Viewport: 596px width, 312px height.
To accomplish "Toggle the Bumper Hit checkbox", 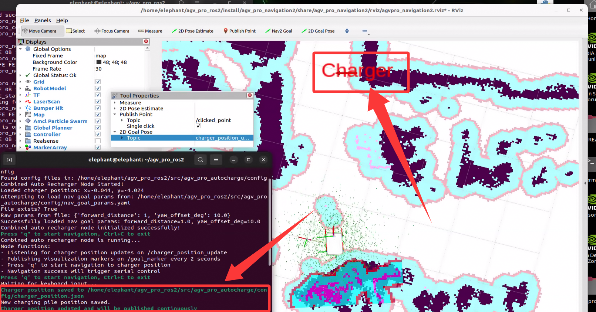I will 98,108.
